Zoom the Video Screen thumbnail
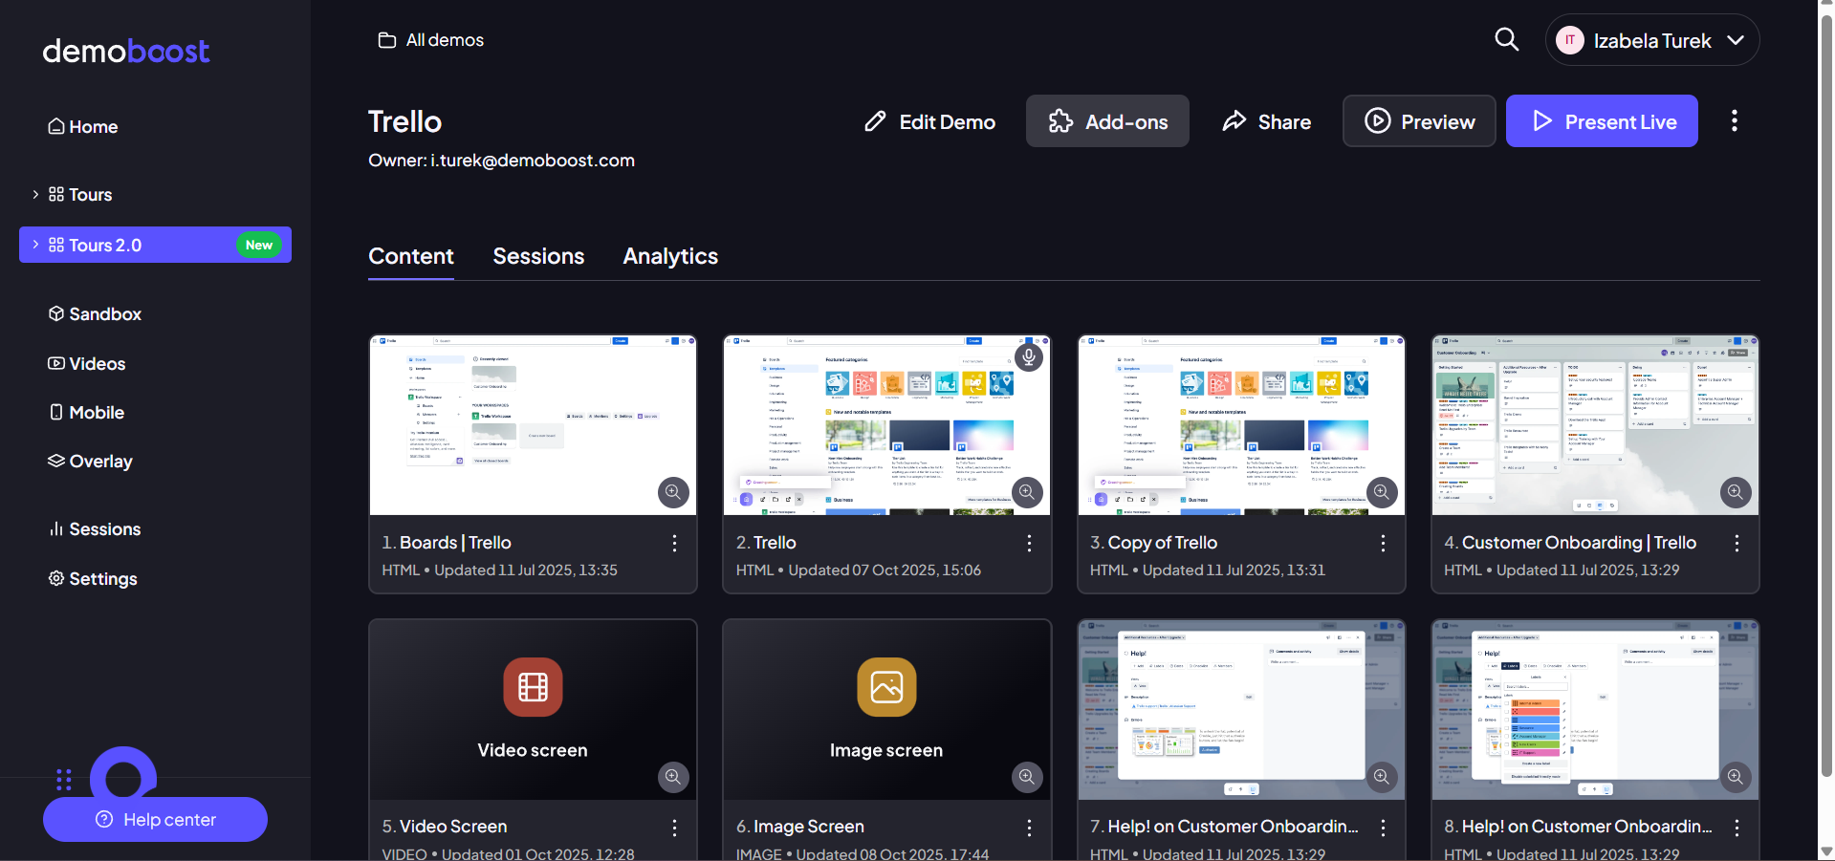1835x861 pixels. [673, 777]
